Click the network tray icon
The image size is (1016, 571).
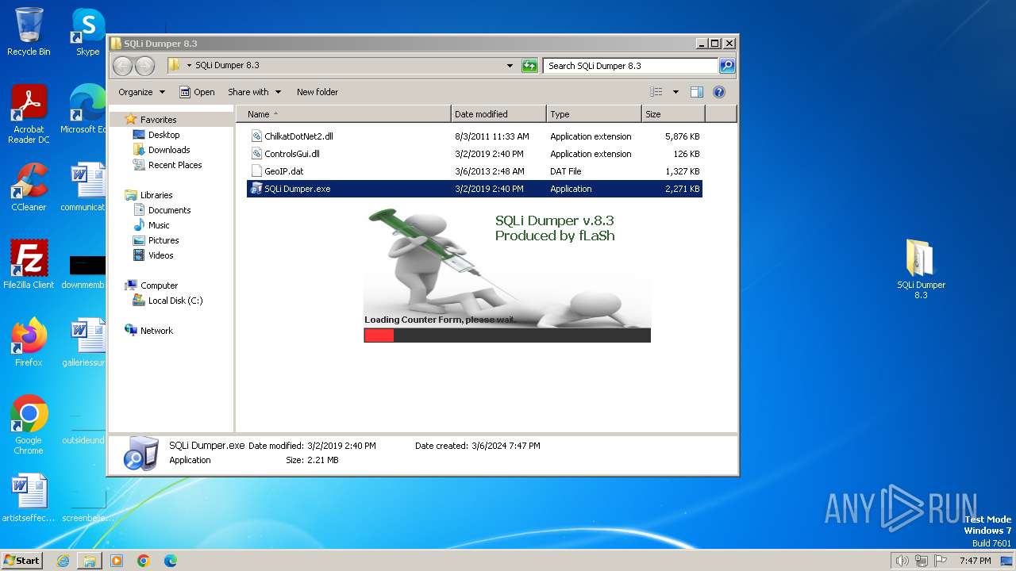point(922,561)
